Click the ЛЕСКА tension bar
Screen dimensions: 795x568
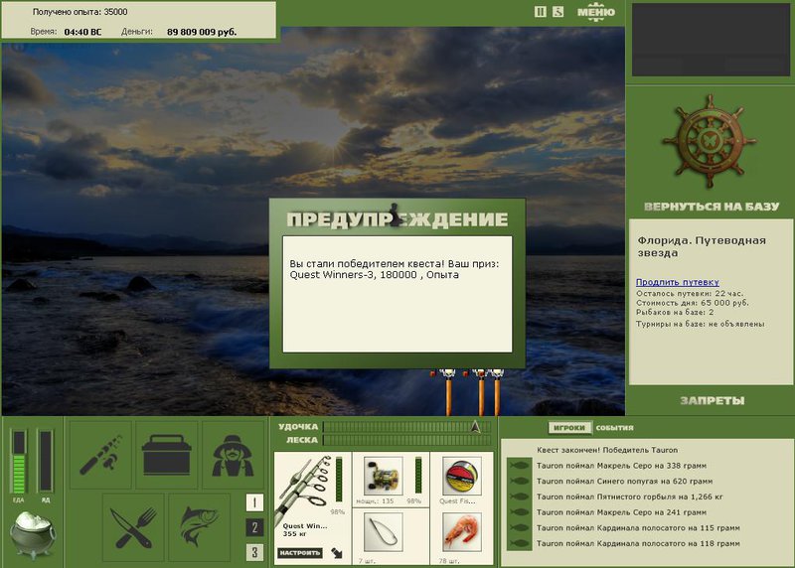406,440
